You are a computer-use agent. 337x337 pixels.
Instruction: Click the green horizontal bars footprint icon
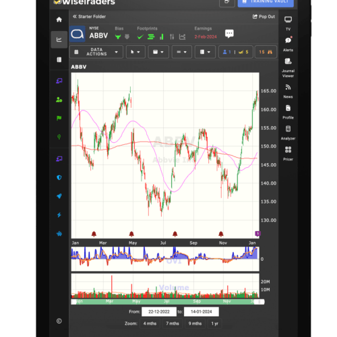[151, 36]
